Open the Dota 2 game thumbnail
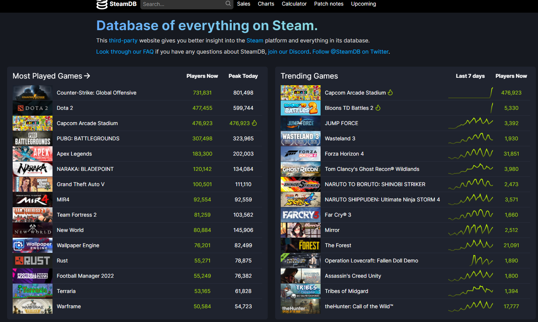This screenshot has height=322, width=538. point(32,108)
